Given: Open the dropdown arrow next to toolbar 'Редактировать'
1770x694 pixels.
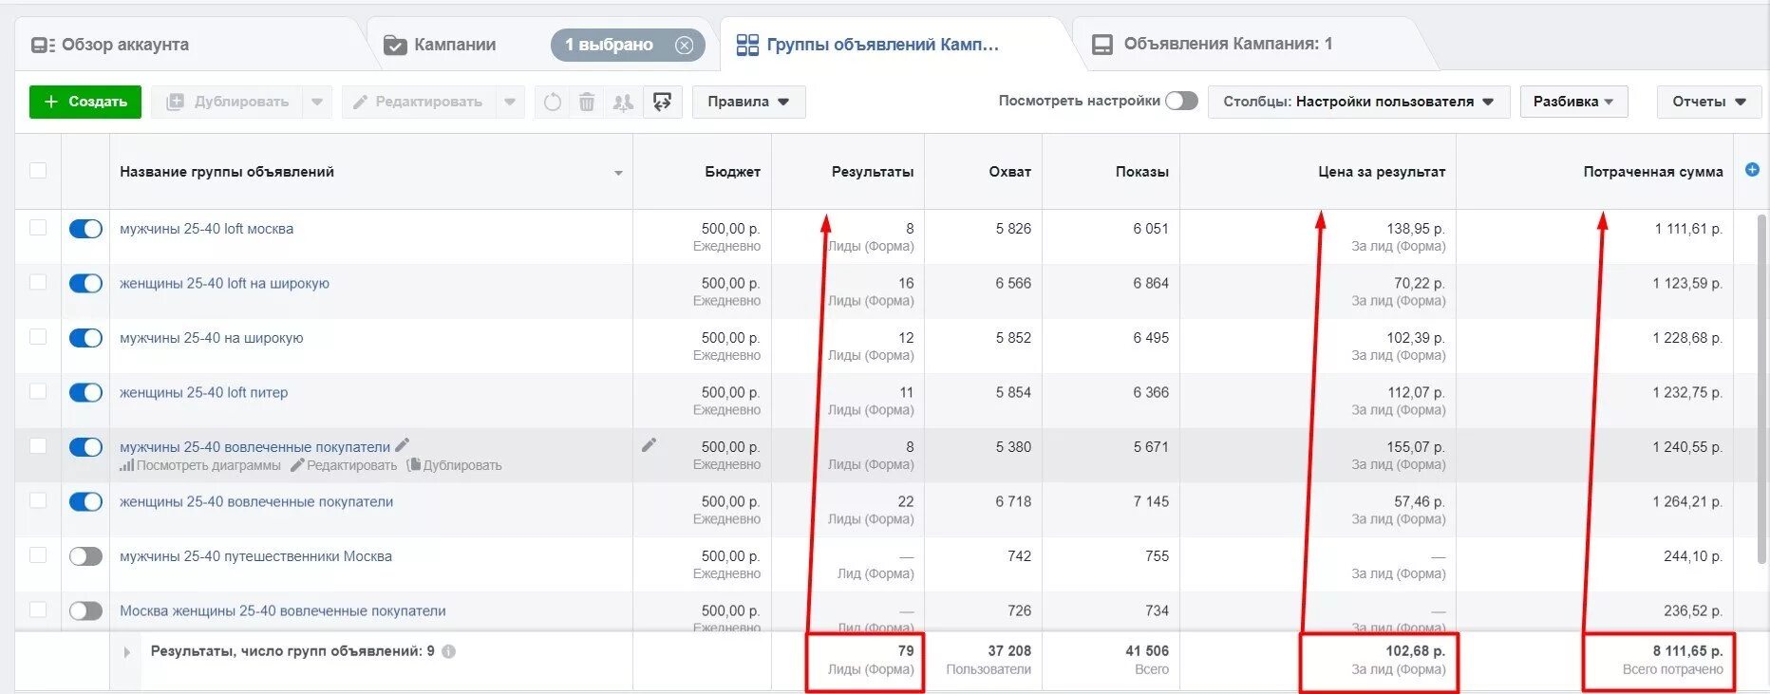Looking at the screenshot, I should click(x=510, y=102).
